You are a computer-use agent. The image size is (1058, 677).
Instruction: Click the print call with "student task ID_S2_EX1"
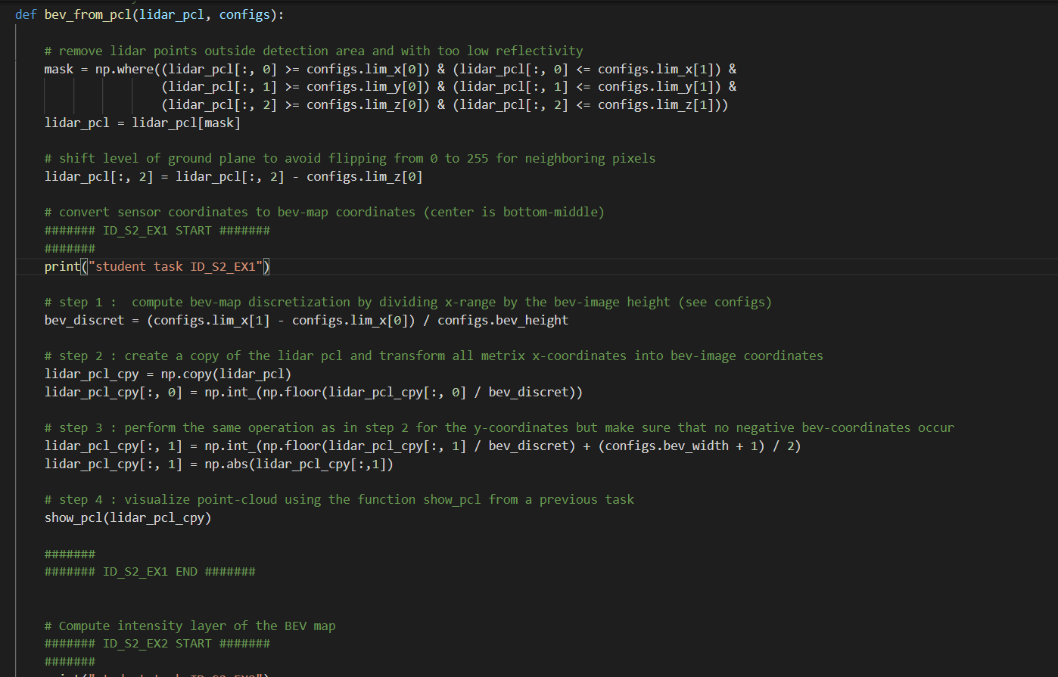pyautogui.click(x=157, y=266)
